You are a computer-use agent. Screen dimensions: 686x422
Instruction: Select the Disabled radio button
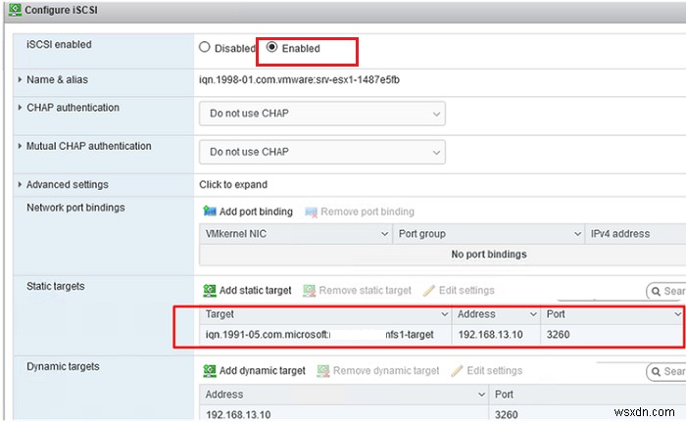click(204, 47)
